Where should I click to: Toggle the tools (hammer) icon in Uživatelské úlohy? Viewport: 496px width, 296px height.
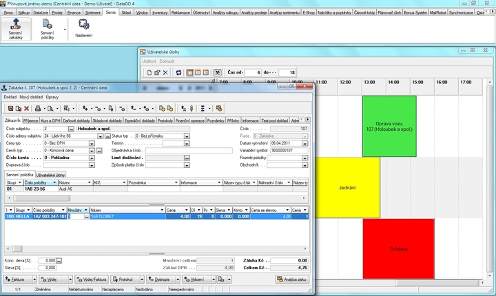tap(217, 72)
